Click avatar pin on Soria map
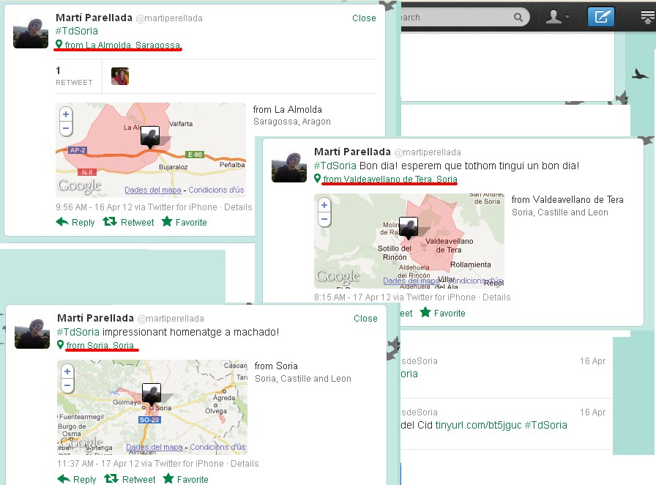The image size is (656, 485). pyautogui.click(x=152, y=394)
